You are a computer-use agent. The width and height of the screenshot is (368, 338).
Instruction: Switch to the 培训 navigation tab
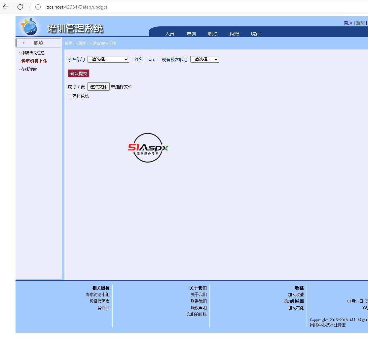(191, 34)
